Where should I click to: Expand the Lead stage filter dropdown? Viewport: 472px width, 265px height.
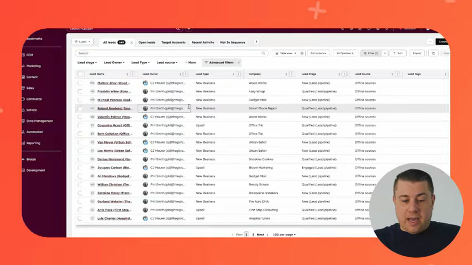[87, 62]
